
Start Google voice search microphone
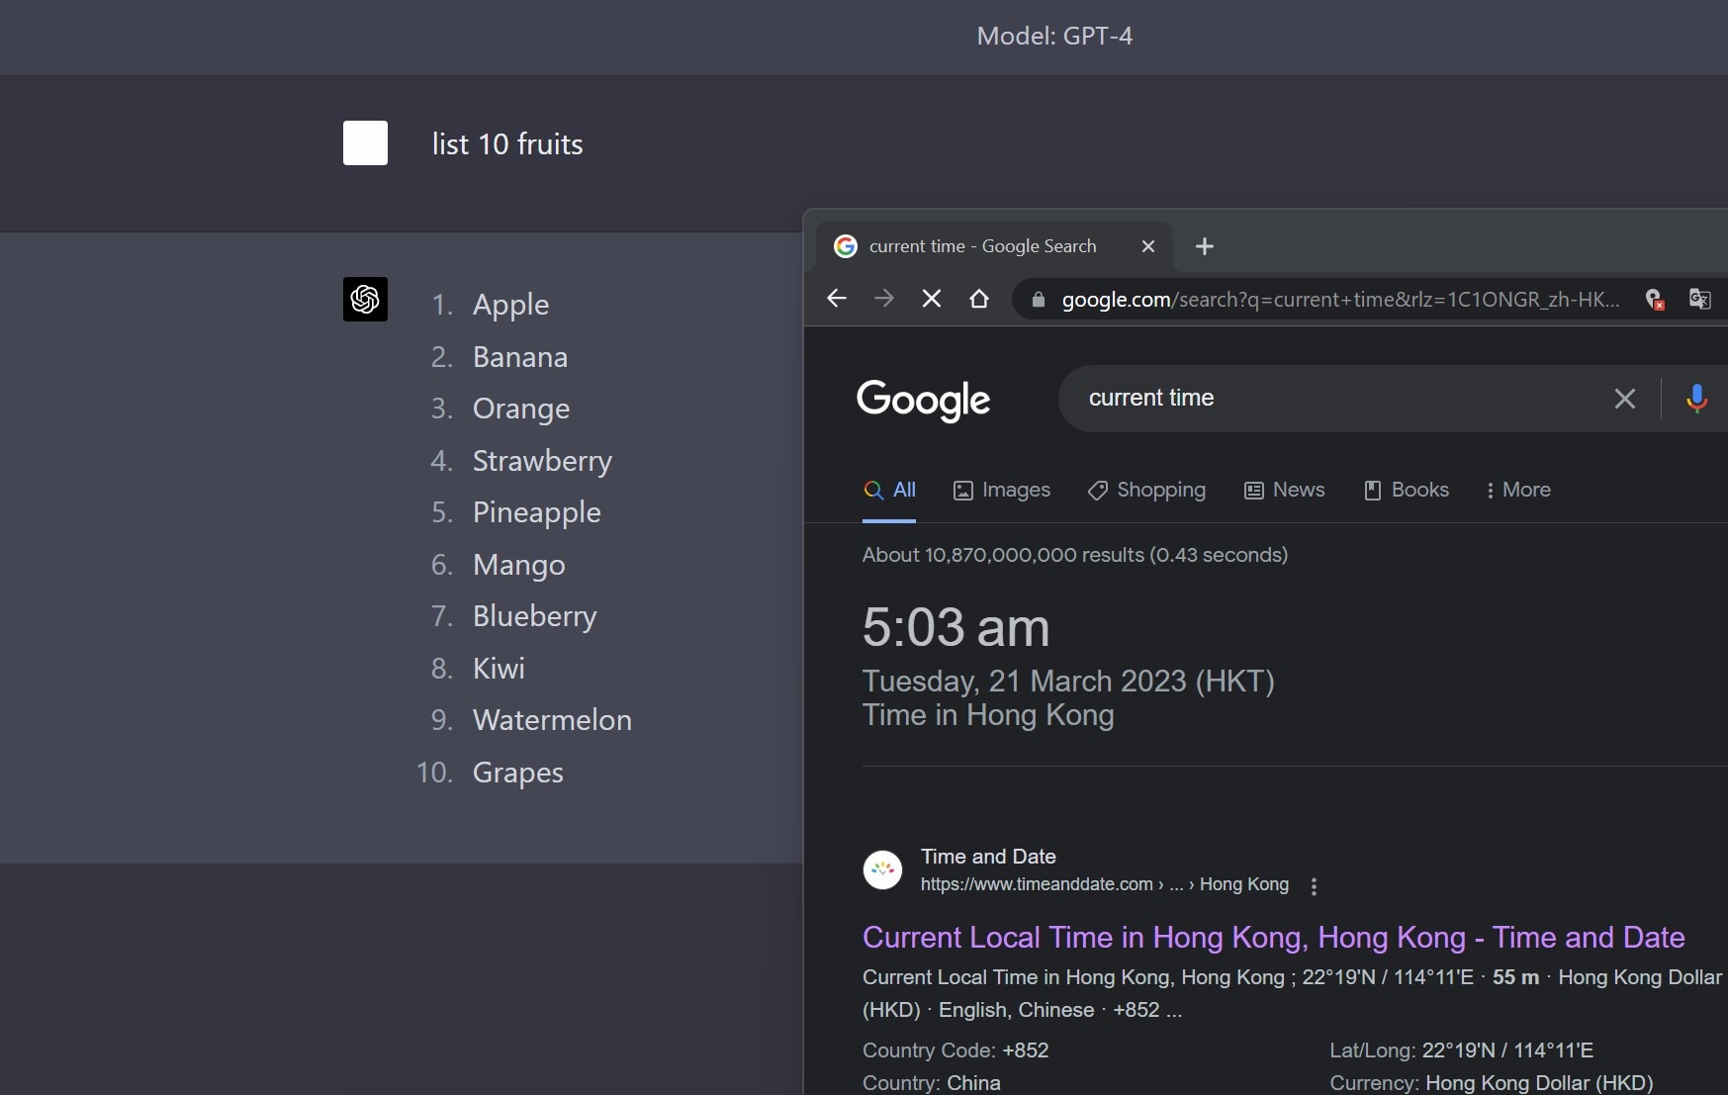point(1697,399)
